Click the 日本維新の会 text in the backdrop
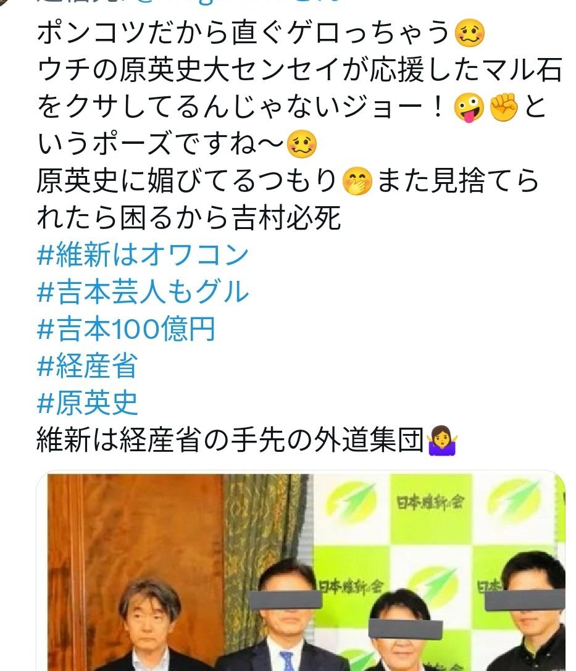 point(430,502)
